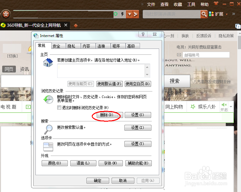The width and height of the screenshot is (241, 192).
Task: Open the 查看 menu
Action: (x=164, y=4)
